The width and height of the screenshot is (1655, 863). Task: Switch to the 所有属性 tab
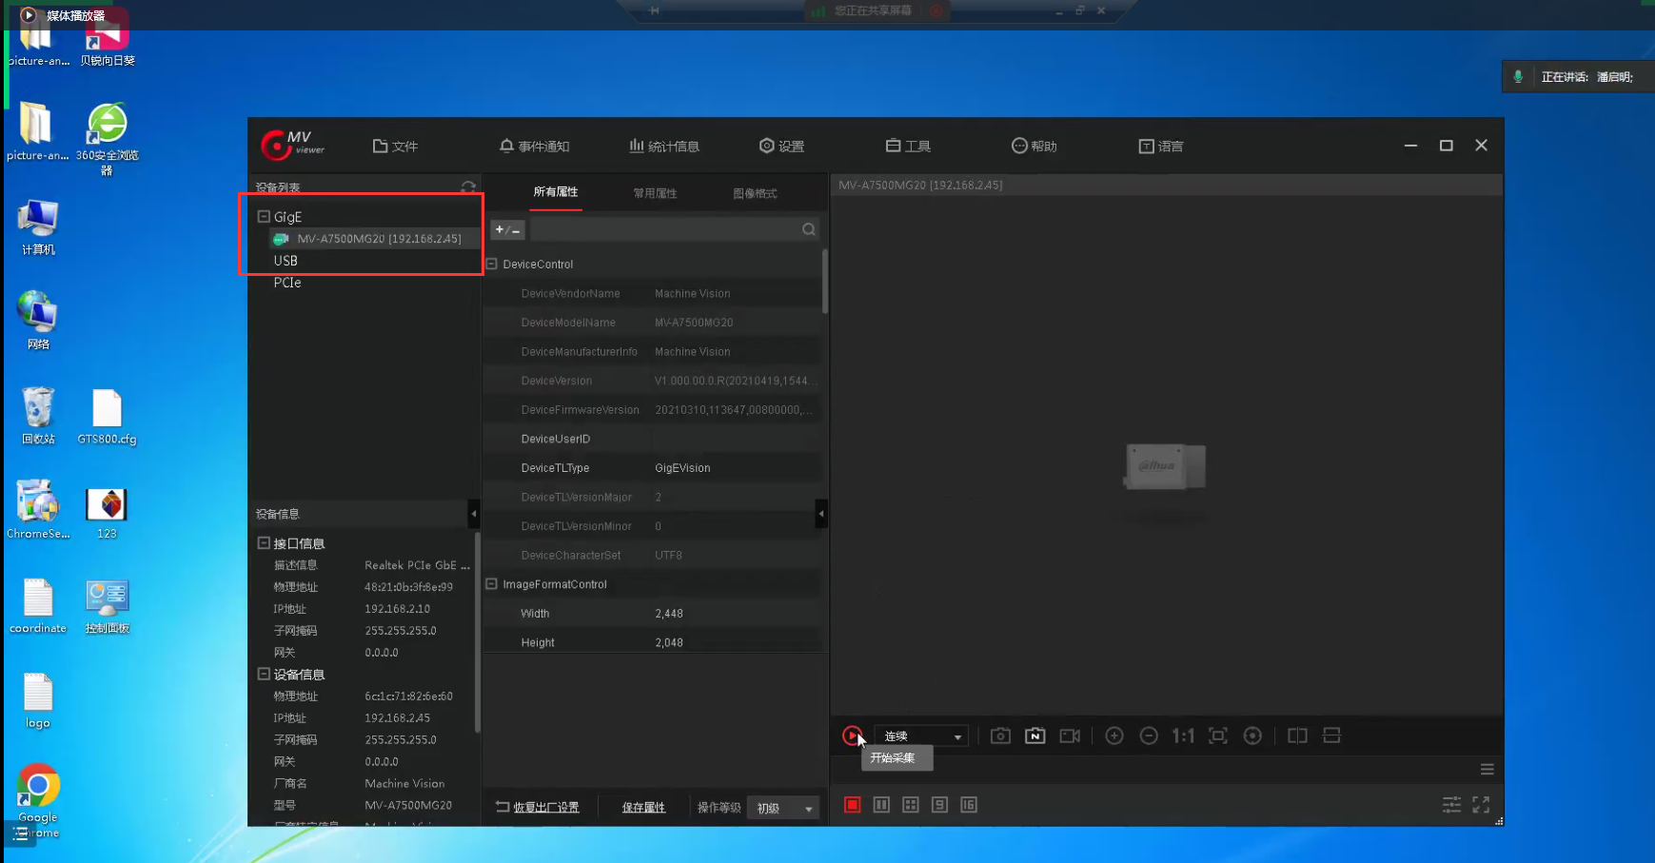556,192
